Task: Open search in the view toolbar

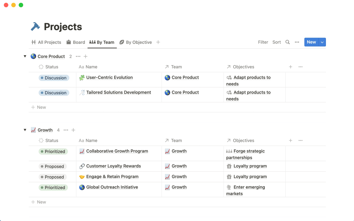Action: point(288,42)
